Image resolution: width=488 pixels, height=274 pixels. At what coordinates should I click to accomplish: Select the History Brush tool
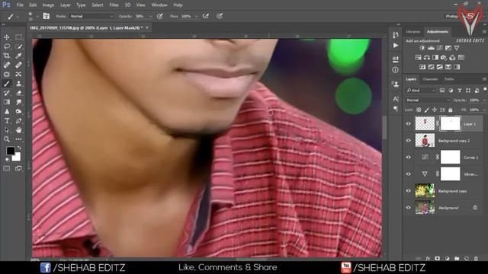7,93
